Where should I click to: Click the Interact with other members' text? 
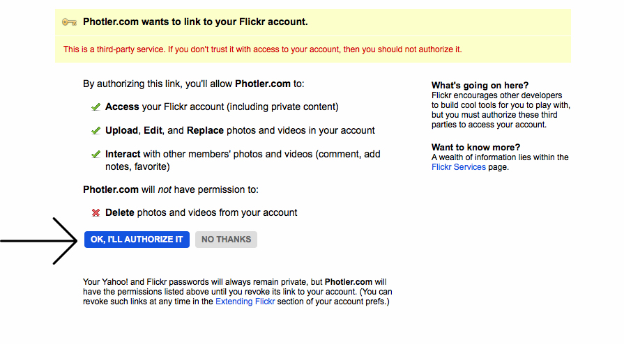[x=243, y=160]
